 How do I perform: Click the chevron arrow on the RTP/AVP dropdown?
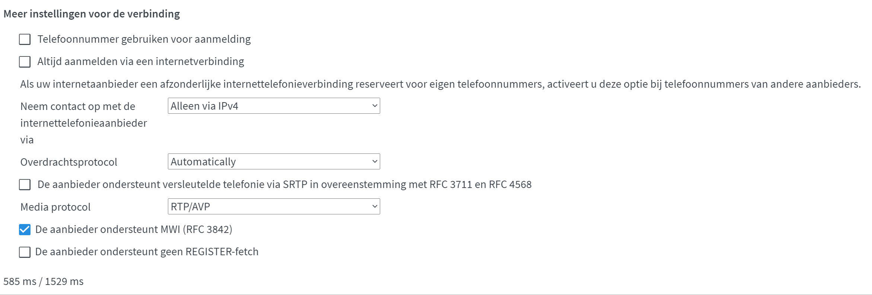click(375, 207)
